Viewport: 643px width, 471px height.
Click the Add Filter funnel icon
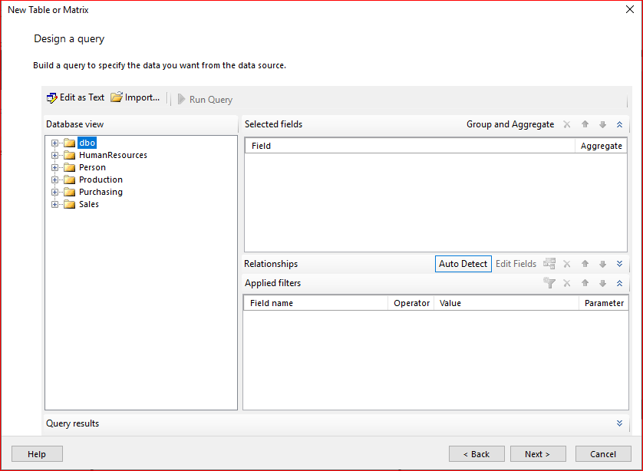549,283
